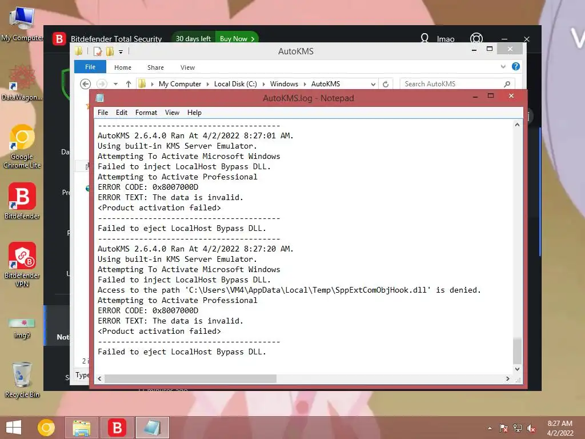
Task: Open Notepad Help menu
Action: (194, 113)
